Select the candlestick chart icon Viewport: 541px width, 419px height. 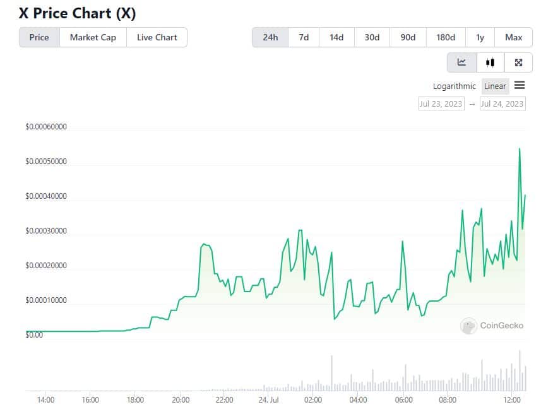[x=490, y=62]
